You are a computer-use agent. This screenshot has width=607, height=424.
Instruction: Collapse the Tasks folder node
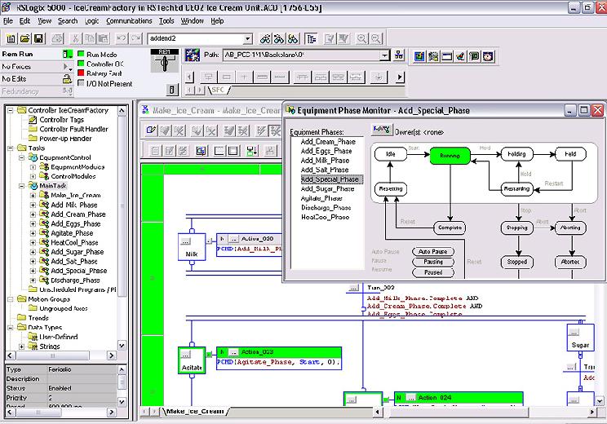[11, 148]
